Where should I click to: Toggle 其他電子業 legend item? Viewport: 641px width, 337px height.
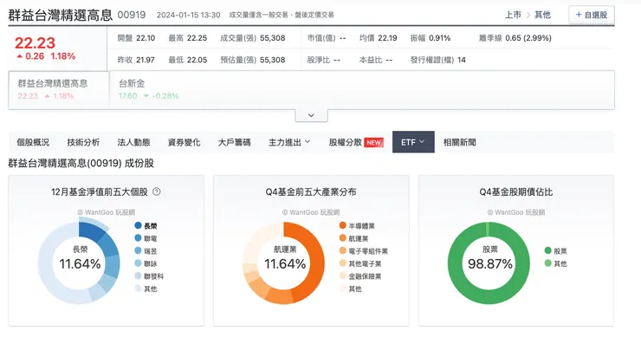pyautogui.click(x=360, y=263)
